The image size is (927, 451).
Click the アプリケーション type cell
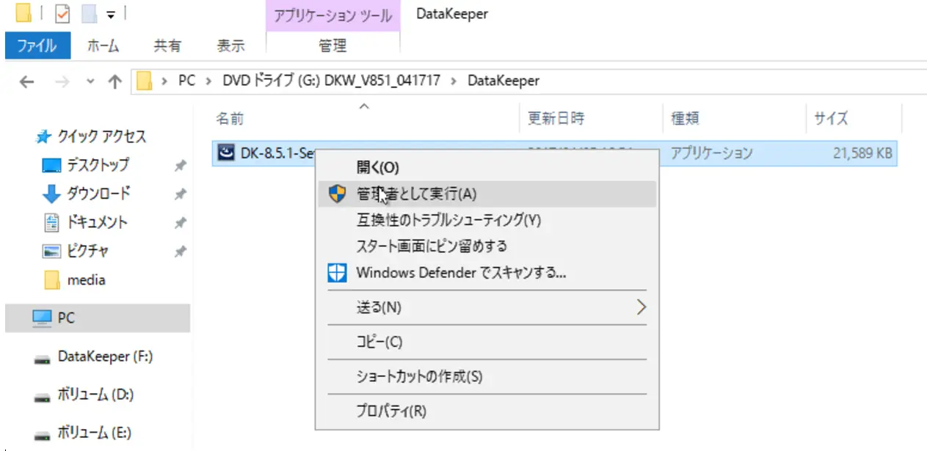tap(711, 153)
